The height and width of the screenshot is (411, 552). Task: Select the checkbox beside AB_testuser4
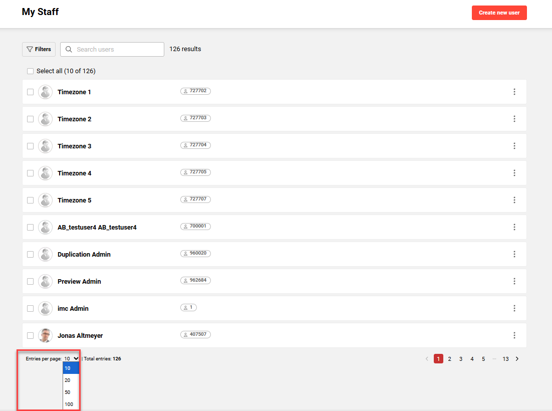pyautogui.click(x=30, y=227)
